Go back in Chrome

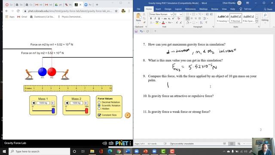(7, 11)
